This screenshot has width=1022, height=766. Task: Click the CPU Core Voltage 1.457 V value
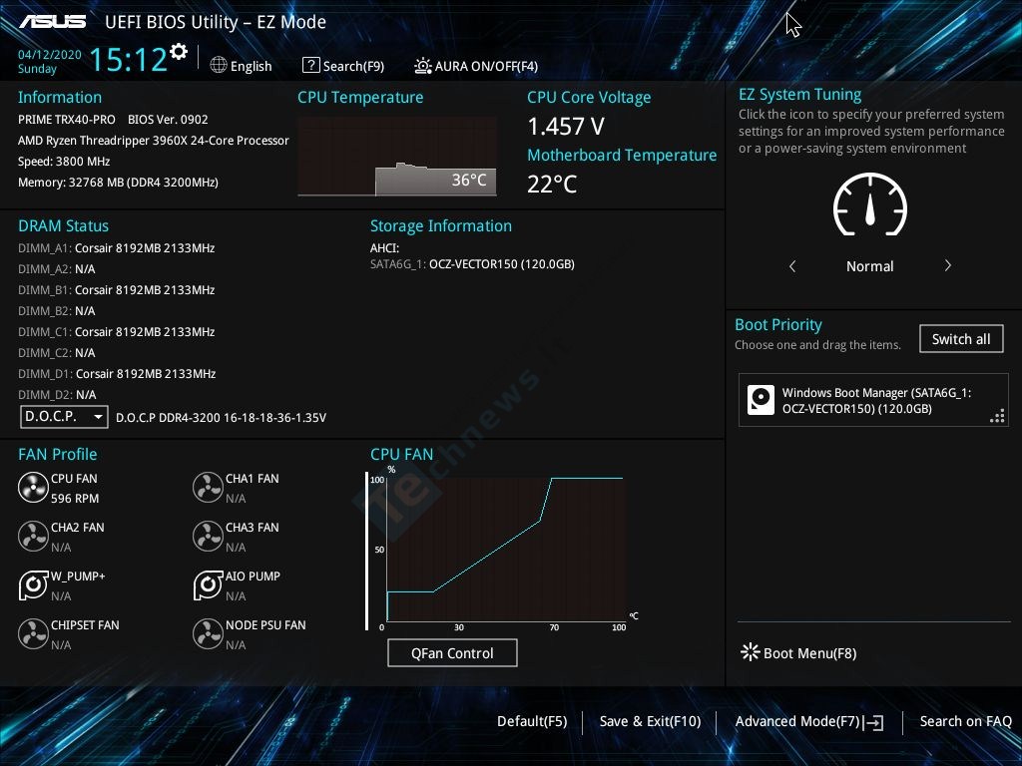566,127
